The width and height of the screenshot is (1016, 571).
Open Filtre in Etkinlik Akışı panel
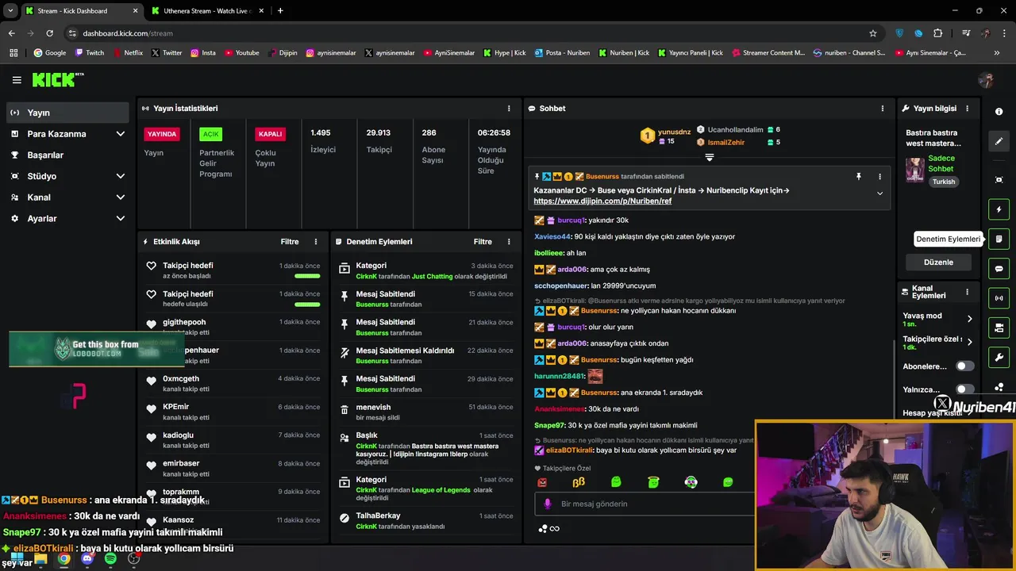coord(290,242)
